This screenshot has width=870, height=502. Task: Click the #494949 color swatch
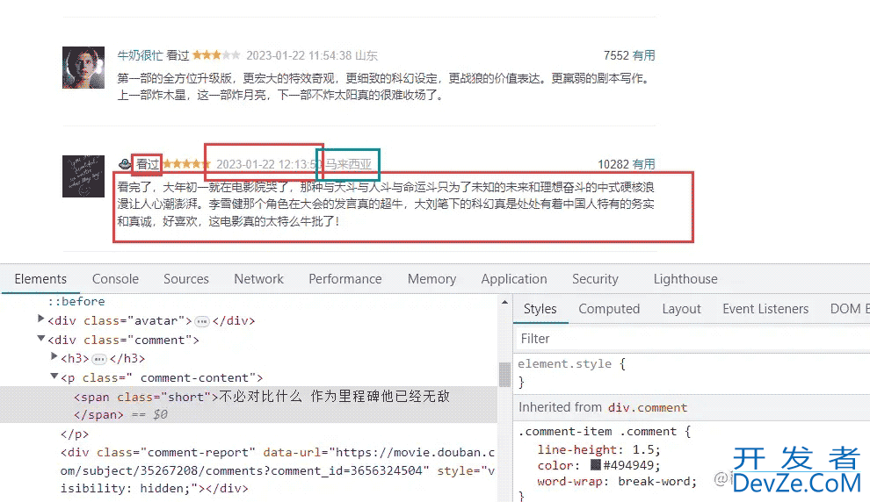click(x=595, y=464)
